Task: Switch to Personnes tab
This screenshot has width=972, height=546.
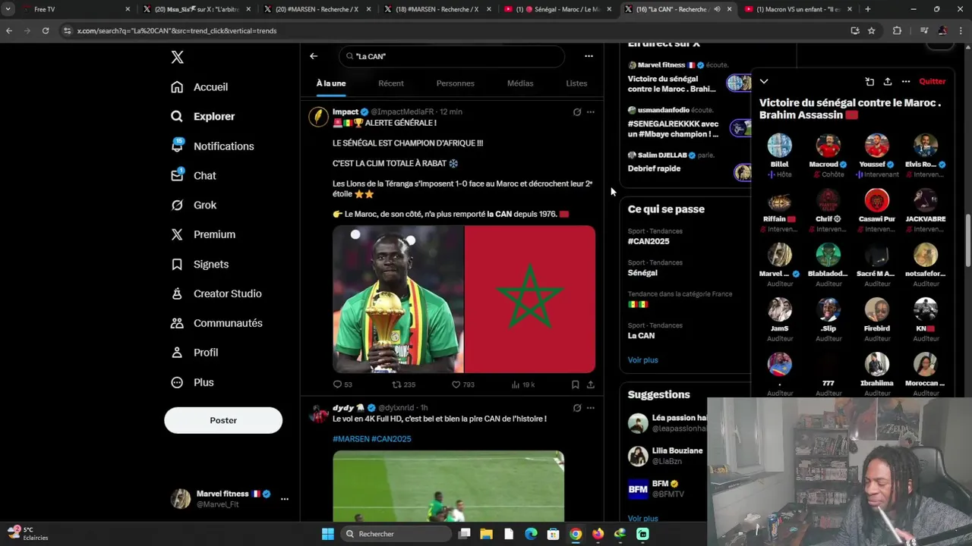Action: (x=456, y=83)
